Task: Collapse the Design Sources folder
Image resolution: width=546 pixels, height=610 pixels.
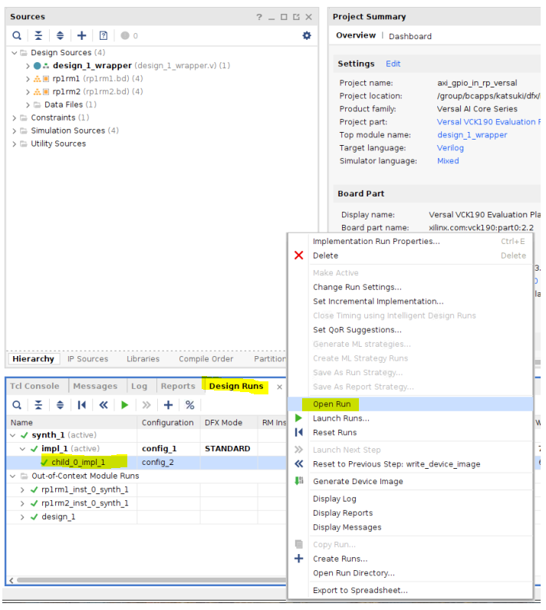Action: pyautogui.click(x=15, y=52)
